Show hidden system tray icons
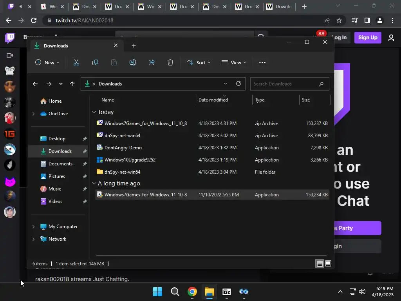Image resolution: width=401 pixels, height=301 pixels. coord(340,292)
